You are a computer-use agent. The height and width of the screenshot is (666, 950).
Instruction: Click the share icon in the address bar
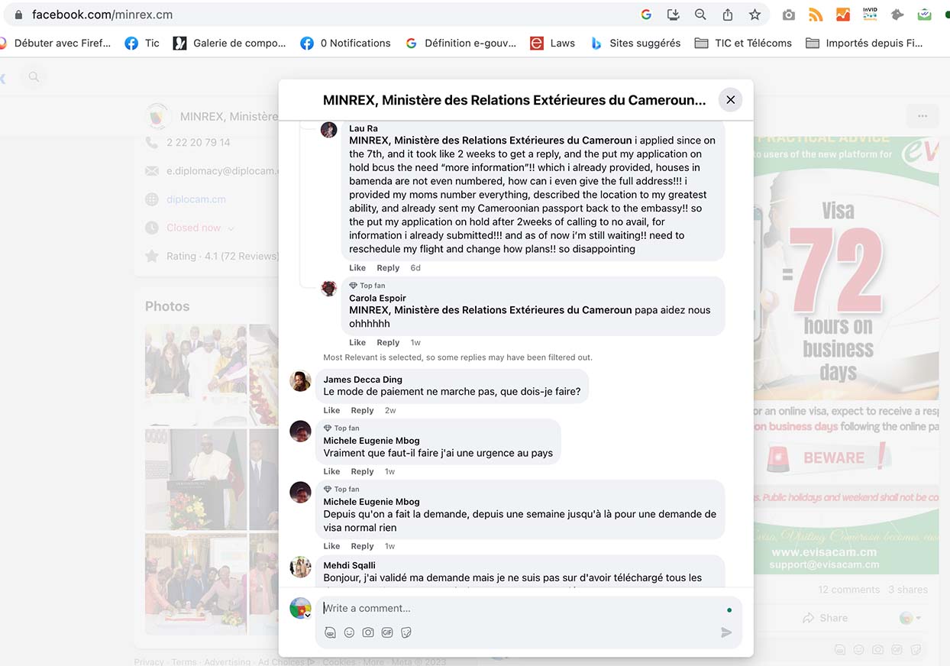728,15
